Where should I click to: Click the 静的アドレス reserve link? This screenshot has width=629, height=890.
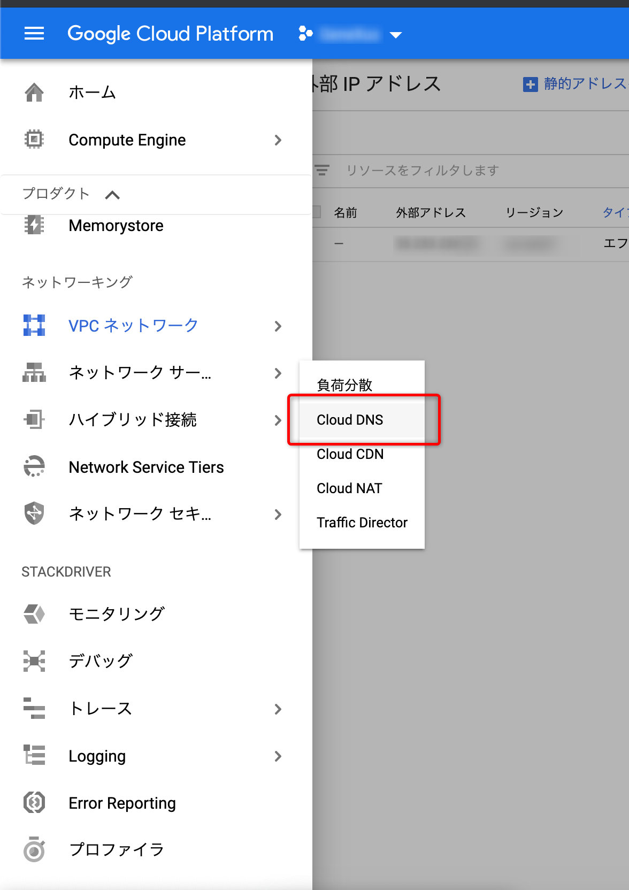[x=585, y=83]
